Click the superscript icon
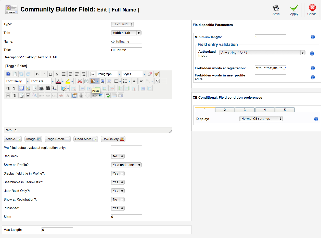 [141, 81]
